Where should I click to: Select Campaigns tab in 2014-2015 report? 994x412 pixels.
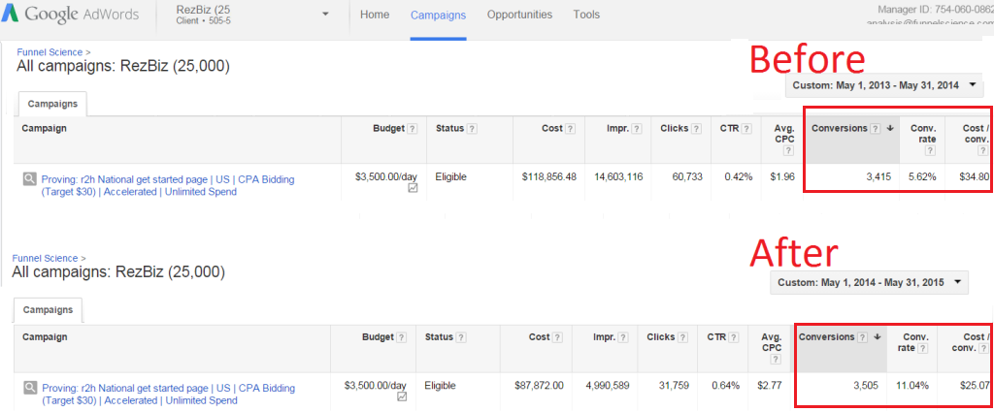[49, 310]
